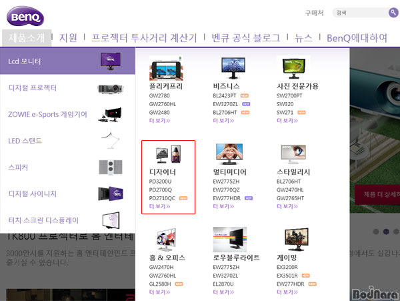Open BenQ에대하여 menu
Screen dimensions: 400x301
tap(357, 38)
